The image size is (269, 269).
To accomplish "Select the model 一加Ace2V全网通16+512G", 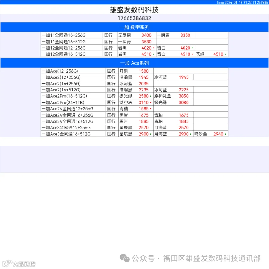I will (x=68, y=121).
